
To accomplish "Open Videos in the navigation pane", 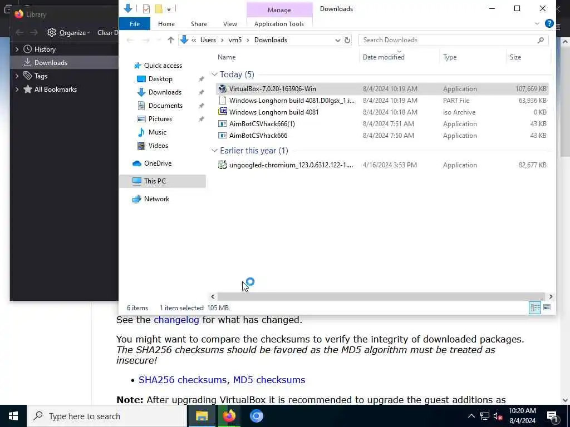I will click(x=158, y=146).
